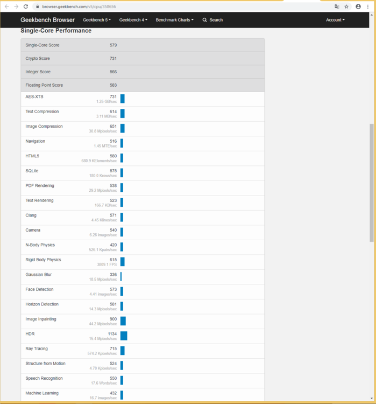
Task: Open the translate page icon
Action: [x=337, y=6]
